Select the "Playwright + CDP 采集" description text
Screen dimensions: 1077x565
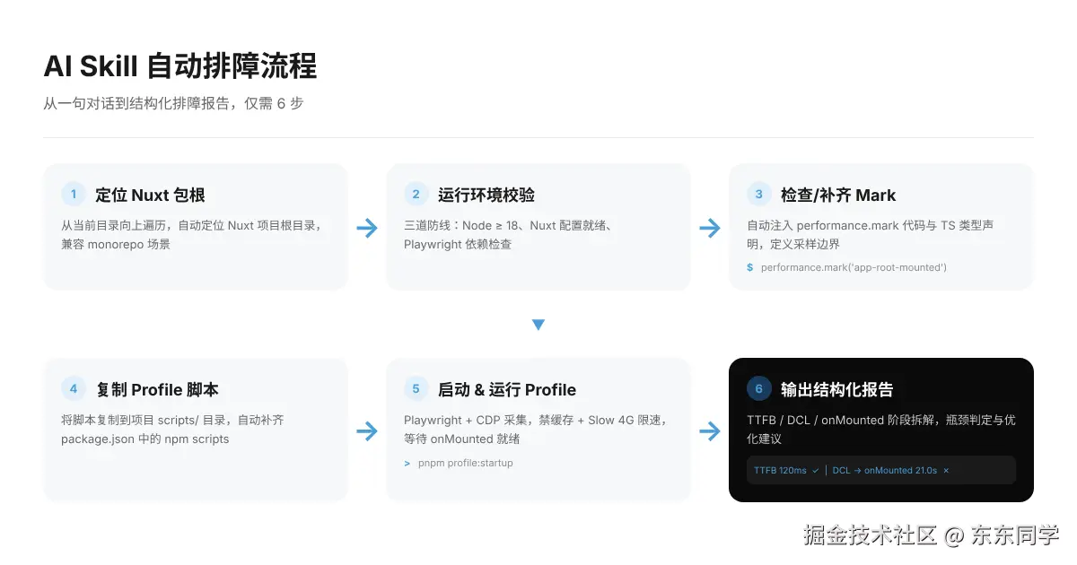pyautogui.click(x=538, y=430)
